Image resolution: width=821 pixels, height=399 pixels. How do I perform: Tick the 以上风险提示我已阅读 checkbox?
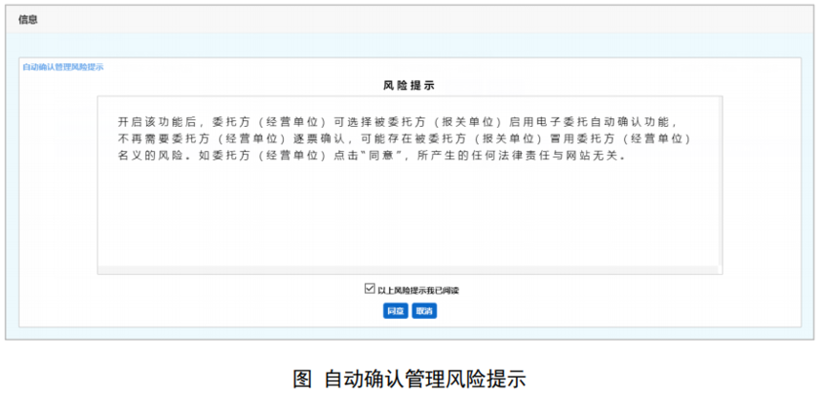point(370,288)
